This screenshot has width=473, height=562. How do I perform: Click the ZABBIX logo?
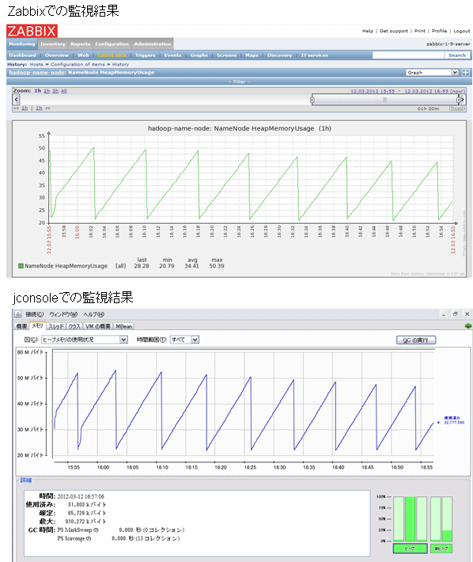click(32, 31)
